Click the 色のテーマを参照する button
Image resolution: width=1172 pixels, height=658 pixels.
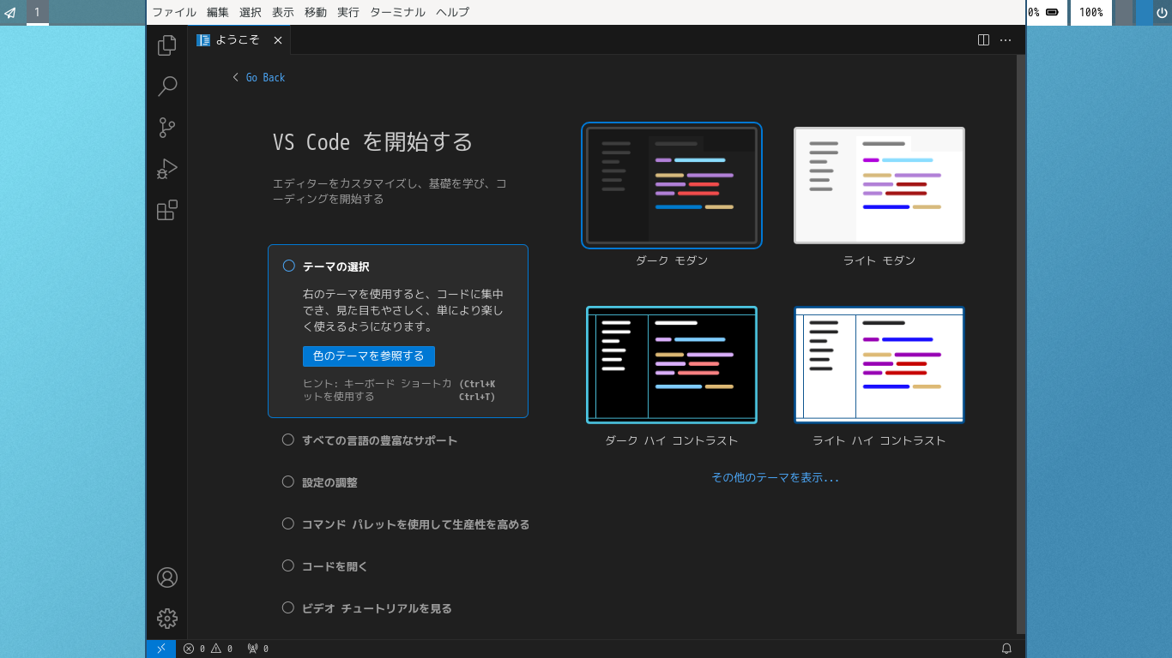[369, 356]
